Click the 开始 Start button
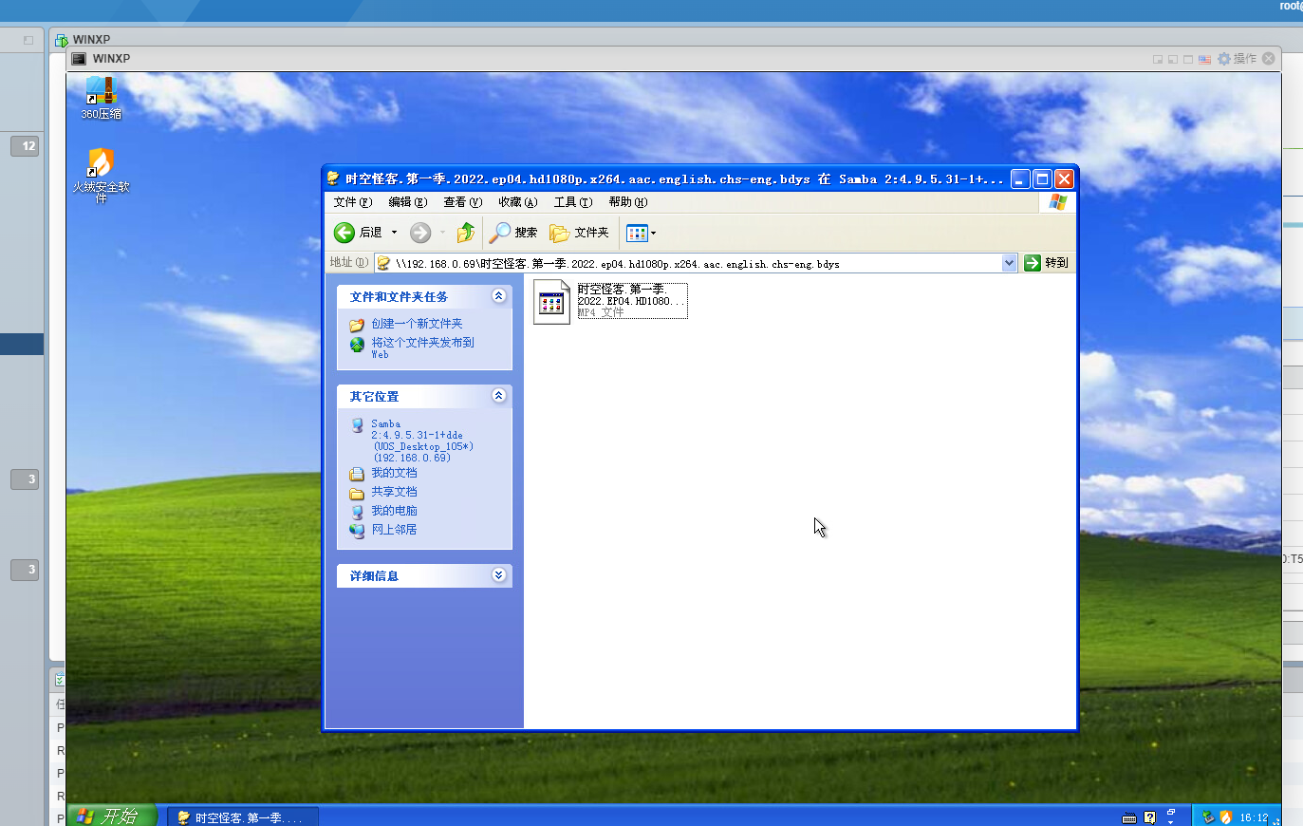Viewport: 1303px width, 826px height. click(110, 816)
